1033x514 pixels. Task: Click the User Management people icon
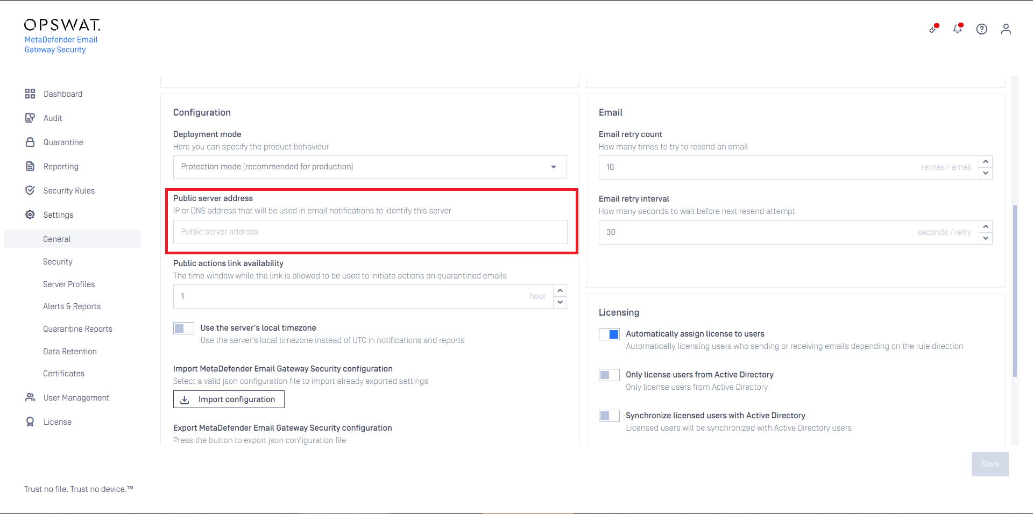click(30, 397)
